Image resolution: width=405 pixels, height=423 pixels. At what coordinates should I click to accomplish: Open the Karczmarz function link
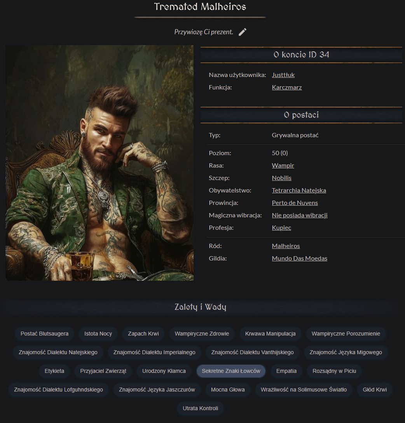tap(286, 87)
